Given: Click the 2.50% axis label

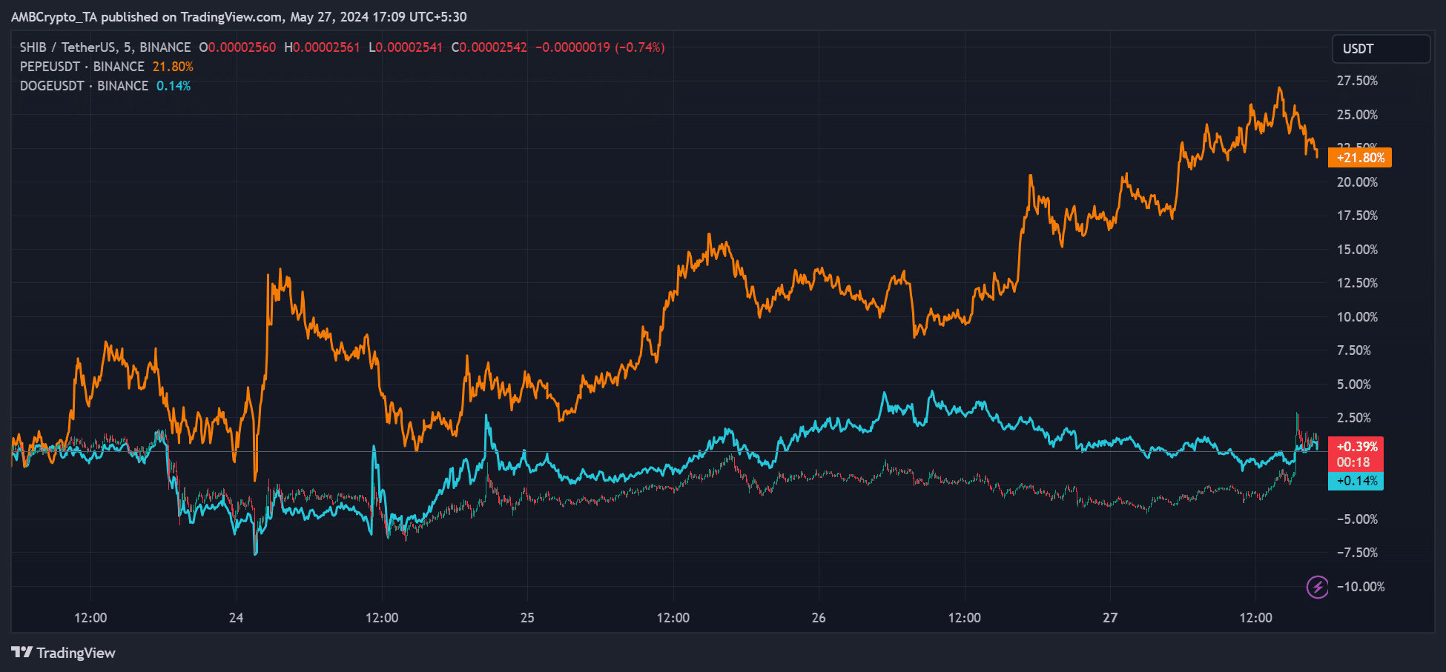Looking at the screenshot, I should click(x=1354, y=418).
